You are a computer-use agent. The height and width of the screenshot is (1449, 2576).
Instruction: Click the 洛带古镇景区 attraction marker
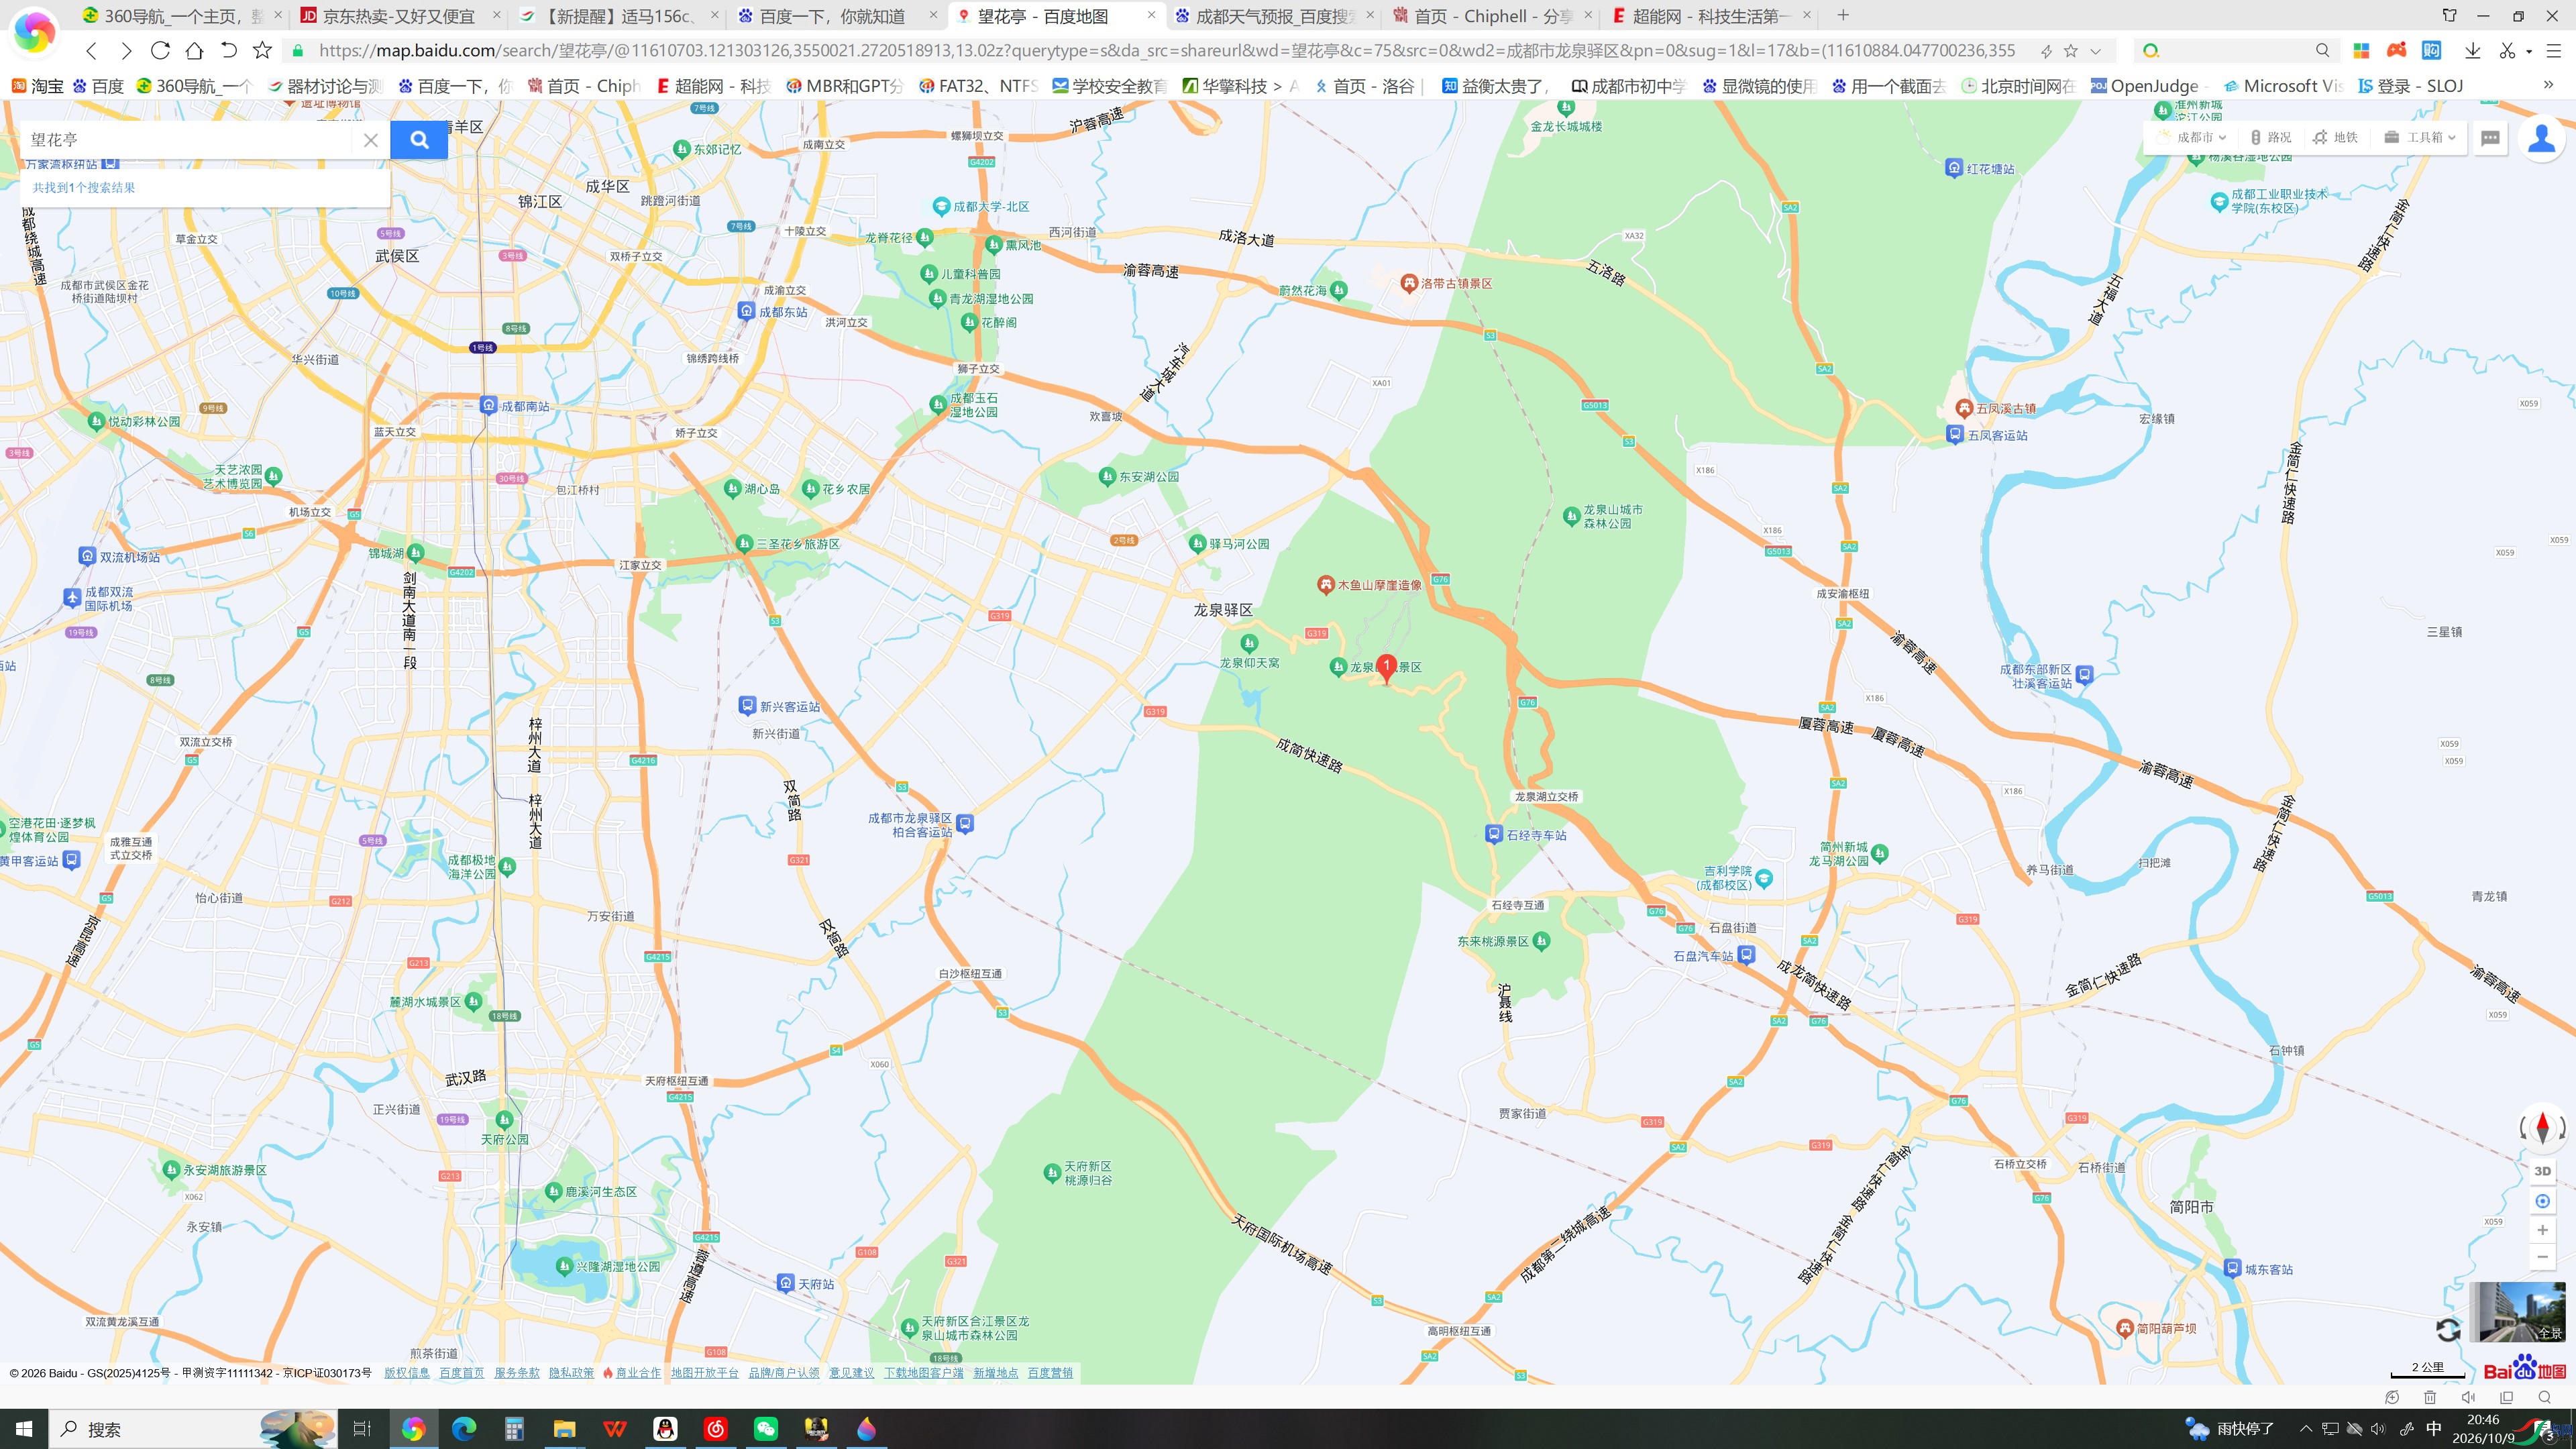[x=1408, y=284]
